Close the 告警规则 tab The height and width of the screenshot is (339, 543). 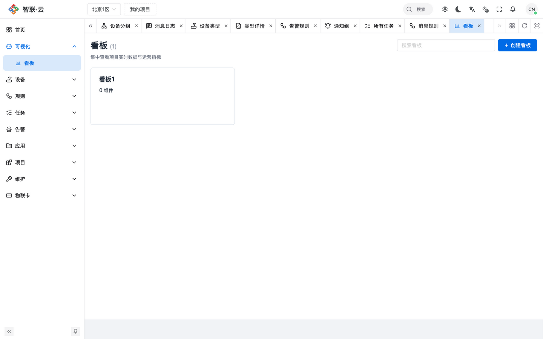coord(316,26)
